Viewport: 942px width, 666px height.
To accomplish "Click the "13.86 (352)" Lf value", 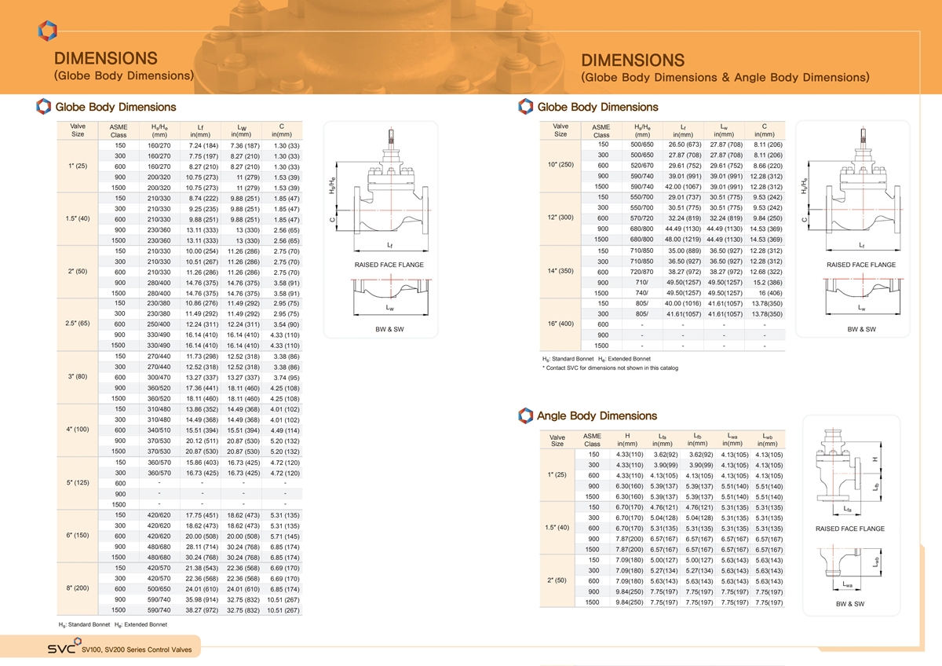I will click(203, 409).
